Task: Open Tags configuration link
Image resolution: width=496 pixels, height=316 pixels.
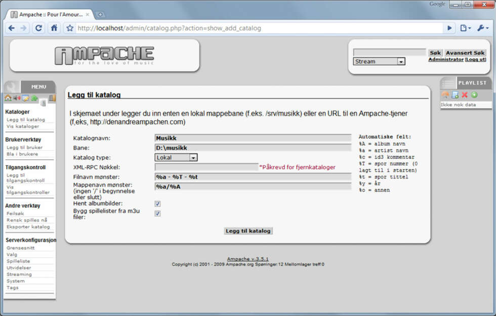Action: [x=12, y=288]
